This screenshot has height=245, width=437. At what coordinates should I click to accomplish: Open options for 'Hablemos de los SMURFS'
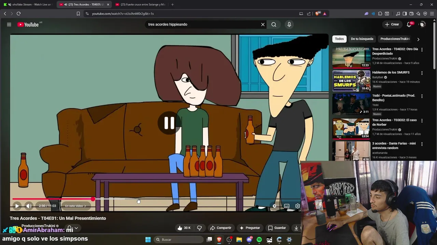tap(422, 73)
